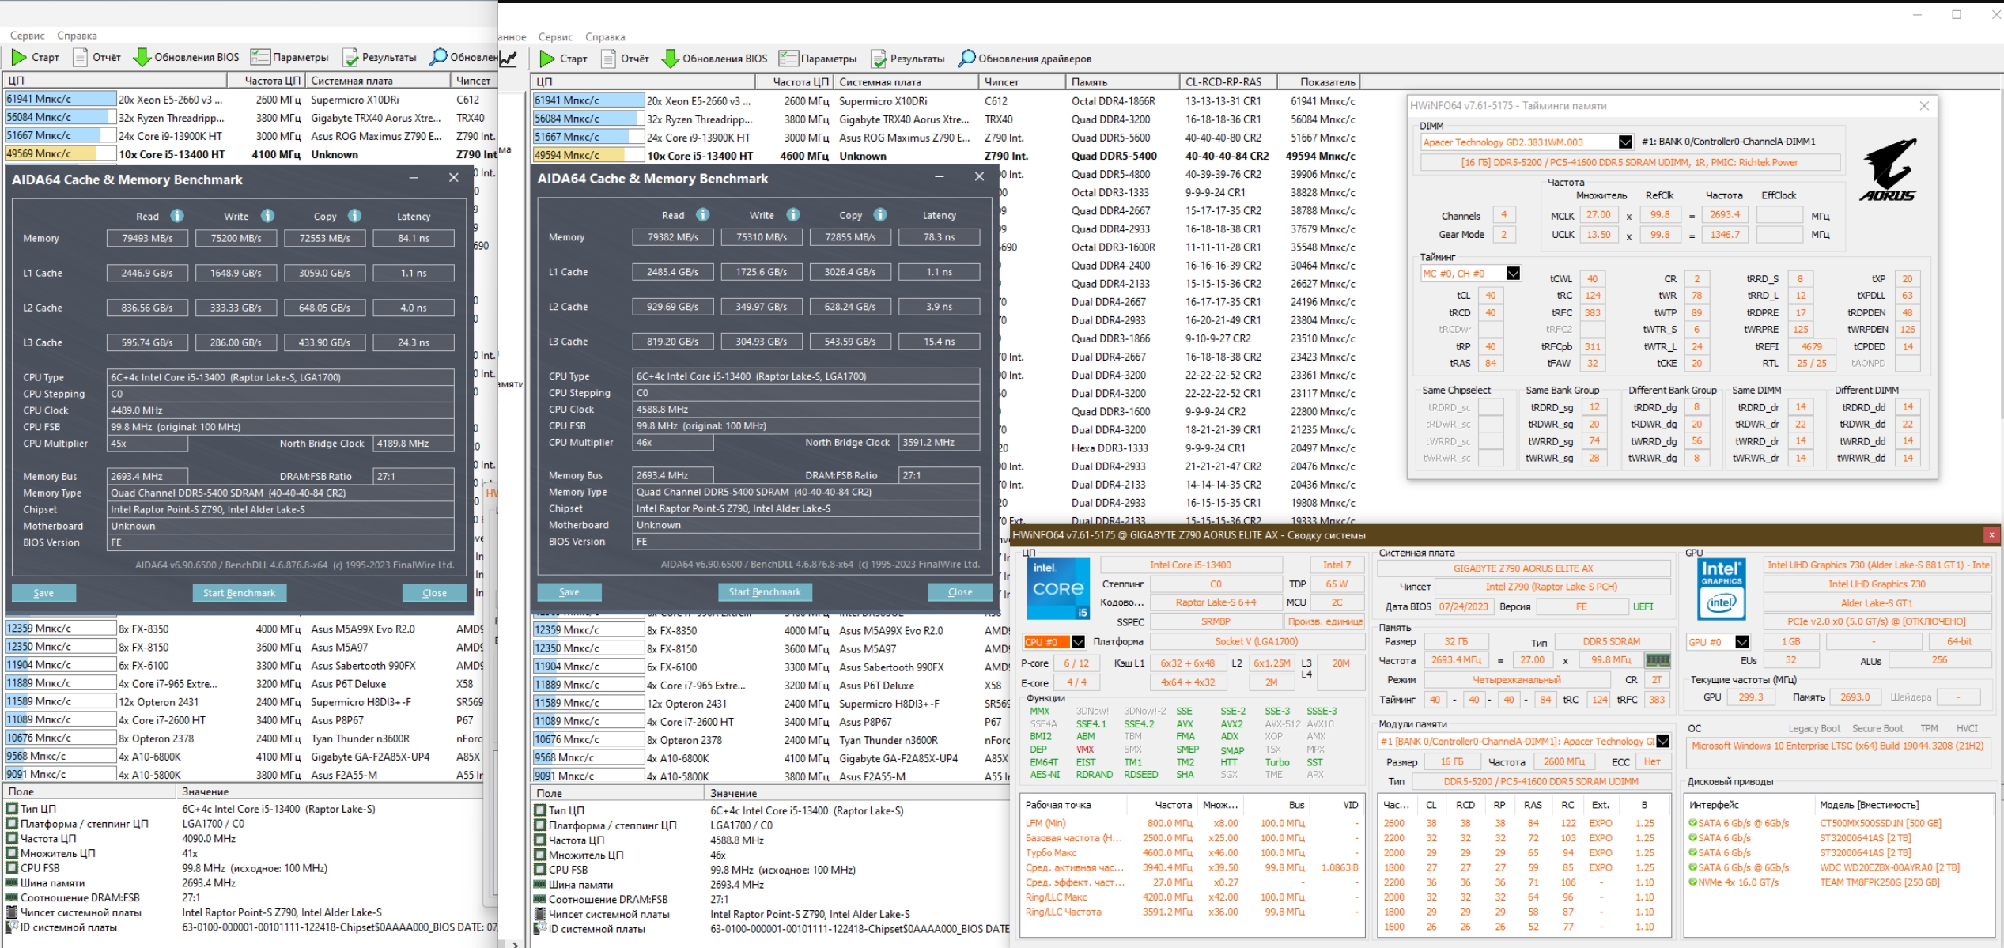Expand the MC #0, CH #0 timing dropdown
The width and height of the screenshot is (2004, 948).
tap(1513, 274)
